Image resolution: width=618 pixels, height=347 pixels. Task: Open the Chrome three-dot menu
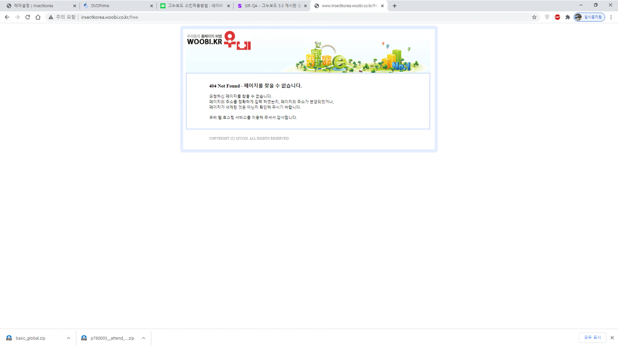pyautogui.click(x=611, y=17)
